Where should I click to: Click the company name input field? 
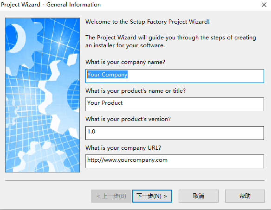(174, 76)
